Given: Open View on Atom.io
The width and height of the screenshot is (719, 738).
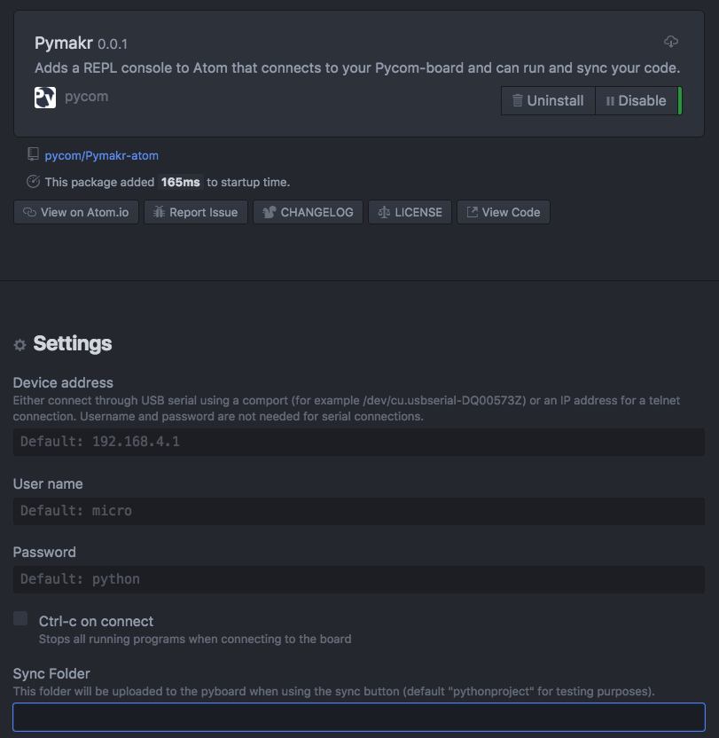Looking at the screenshot, I should 76,212.
